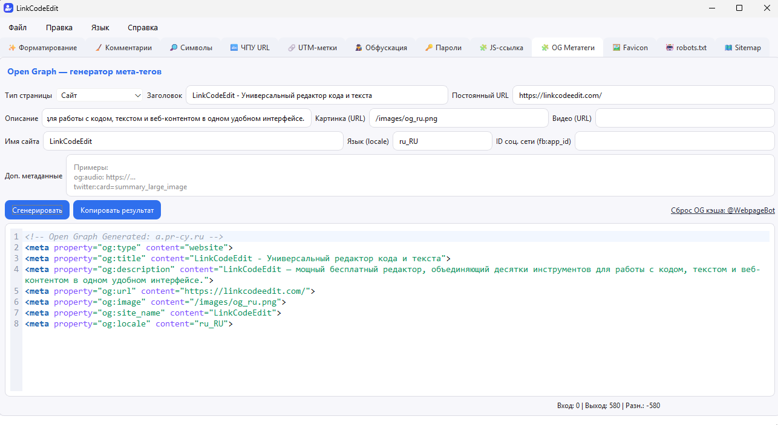Screen dimensions: 778x425
Task: Click into the Имя сайта field
Action: click(193, 141)
